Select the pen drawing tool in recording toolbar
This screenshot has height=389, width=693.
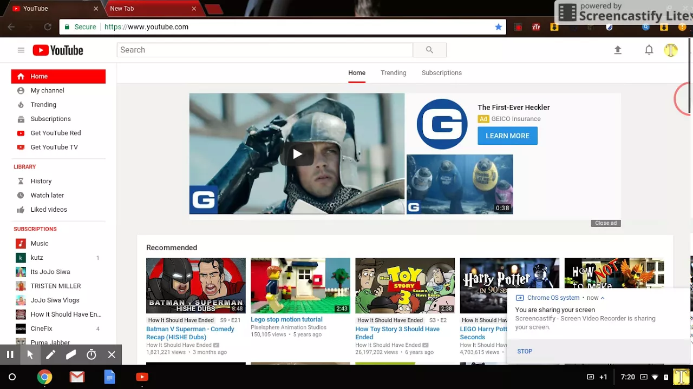50,354
